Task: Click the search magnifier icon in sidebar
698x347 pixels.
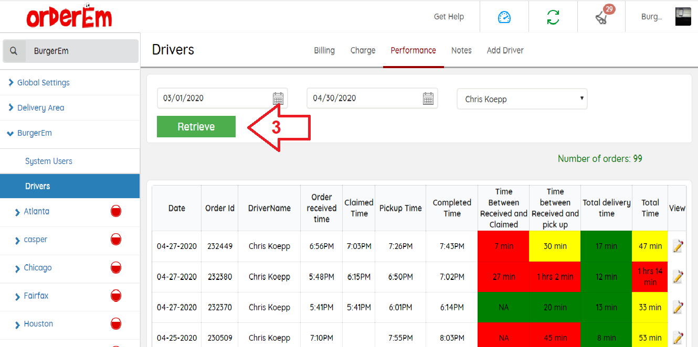Action: pos(14,51)
